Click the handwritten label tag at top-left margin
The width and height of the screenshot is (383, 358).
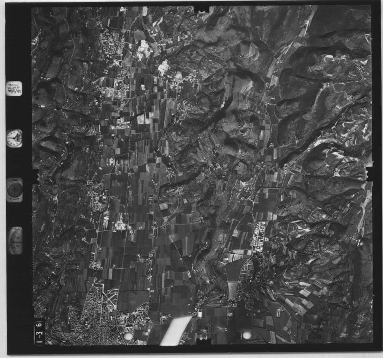tap(14, 88)
